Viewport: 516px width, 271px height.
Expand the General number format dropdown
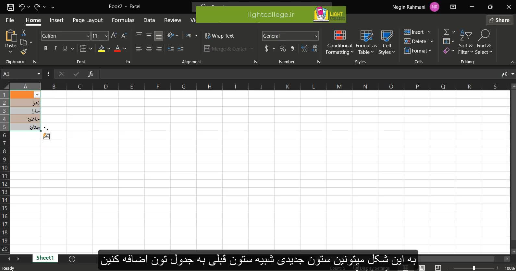[x=316, y=36]
